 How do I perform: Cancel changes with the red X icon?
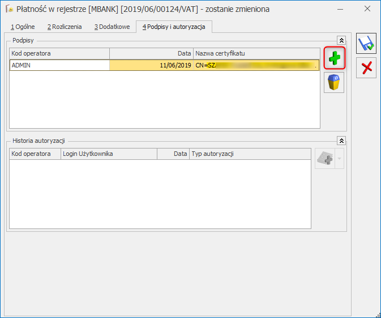[366, 67]
